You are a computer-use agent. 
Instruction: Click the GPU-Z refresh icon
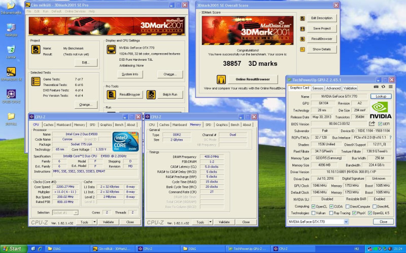pos(383,87)
